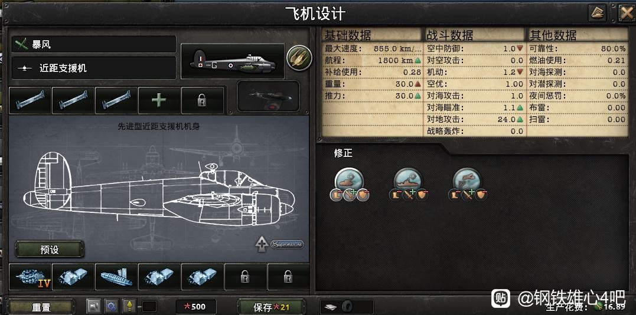636x315 pixels.
Task: Click the Supermarine designer logo
Action: [x=287, y=244]
